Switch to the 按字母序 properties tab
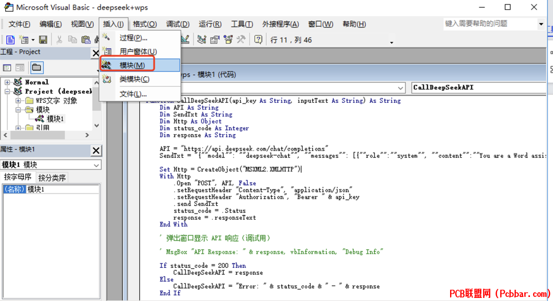553x301 pixels. (17, 177)
